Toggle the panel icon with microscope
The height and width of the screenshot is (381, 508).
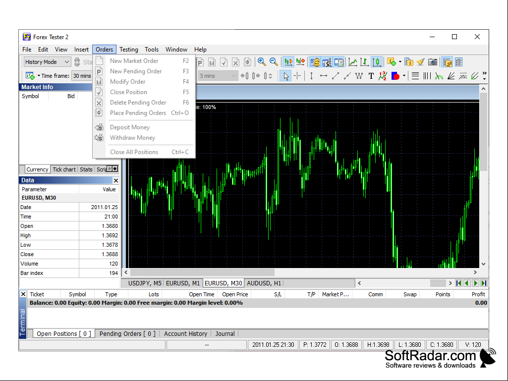pyautogui.click(x=327, y=62)
